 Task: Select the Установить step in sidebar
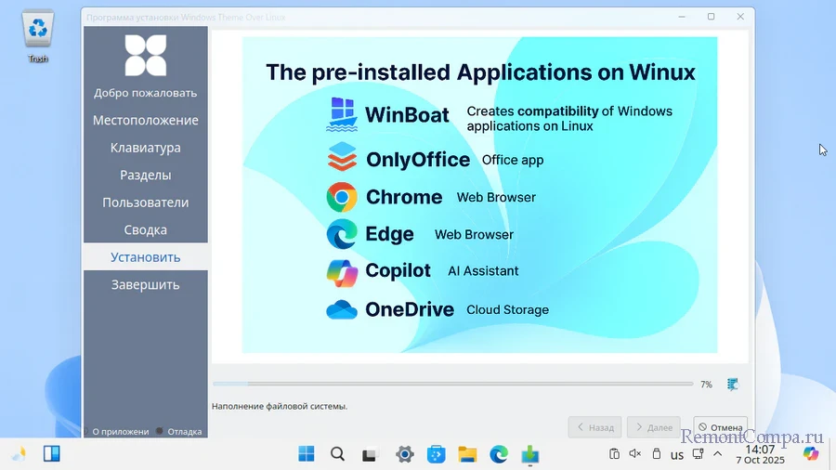145,257
